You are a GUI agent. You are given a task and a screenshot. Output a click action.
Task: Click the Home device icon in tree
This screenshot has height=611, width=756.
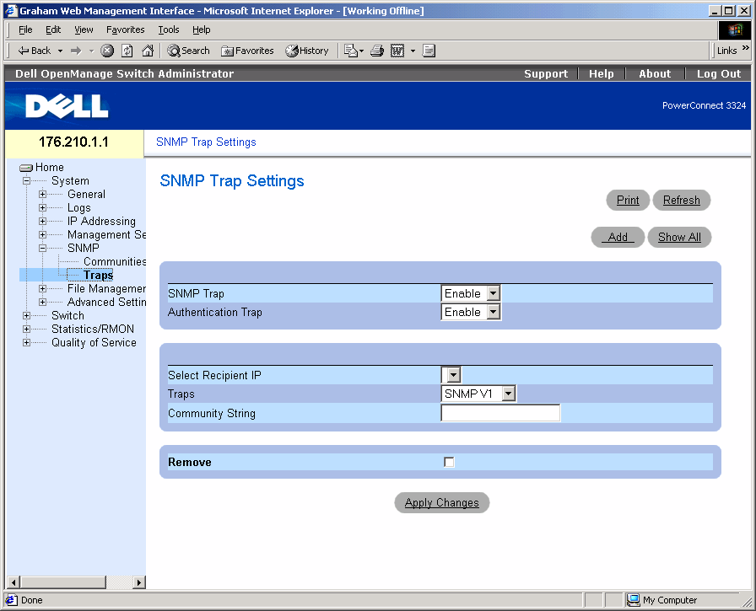pyautogui.click(x=26, y=168)
